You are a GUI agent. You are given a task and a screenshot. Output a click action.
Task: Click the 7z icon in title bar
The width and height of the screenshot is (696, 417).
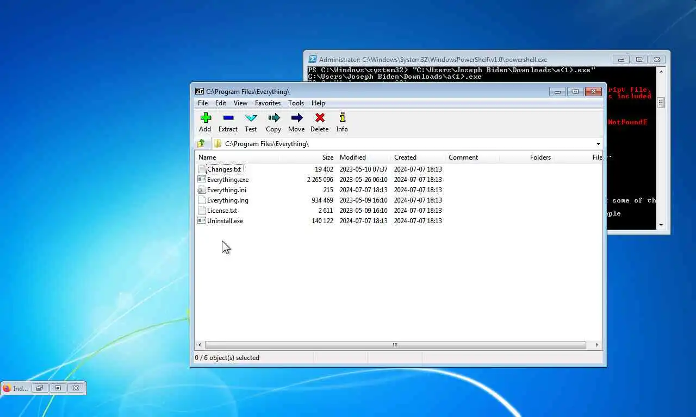click(x=200, y=91)
